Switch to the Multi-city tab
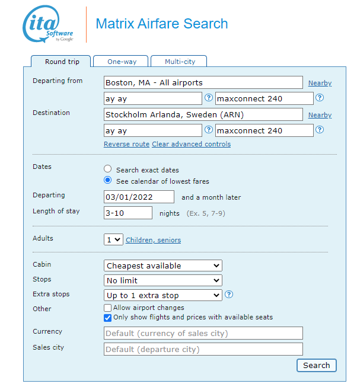This screenshot has width=357, height=387. pyautogui.click(x=179, y=61)
